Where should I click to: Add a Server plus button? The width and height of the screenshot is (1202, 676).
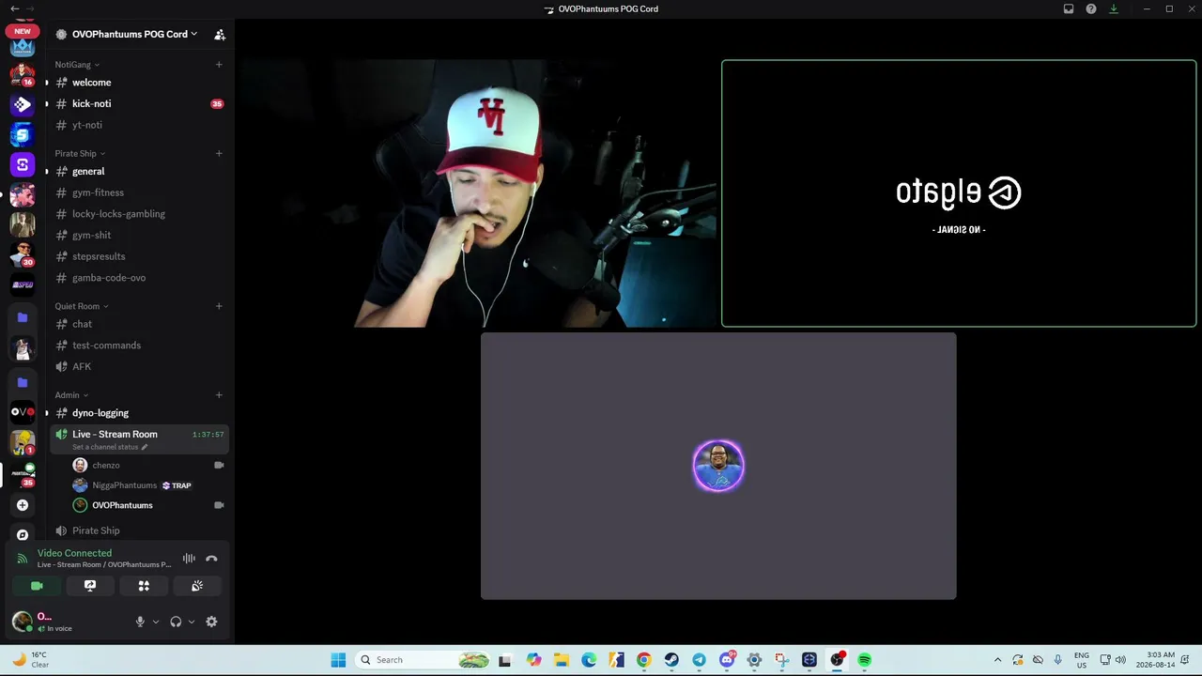pos(23,505)
